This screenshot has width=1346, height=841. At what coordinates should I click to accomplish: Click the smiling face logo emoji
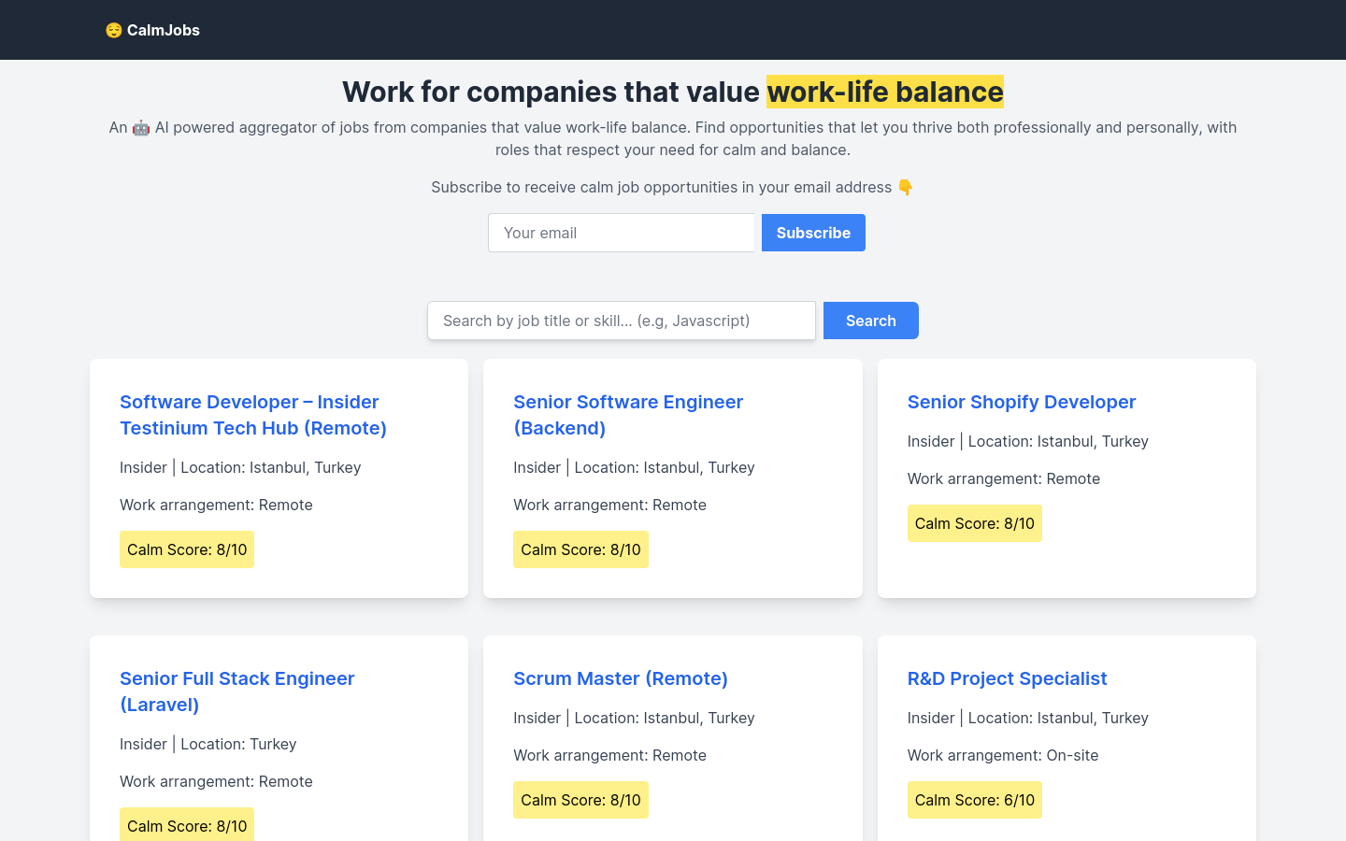click(113, 30)
